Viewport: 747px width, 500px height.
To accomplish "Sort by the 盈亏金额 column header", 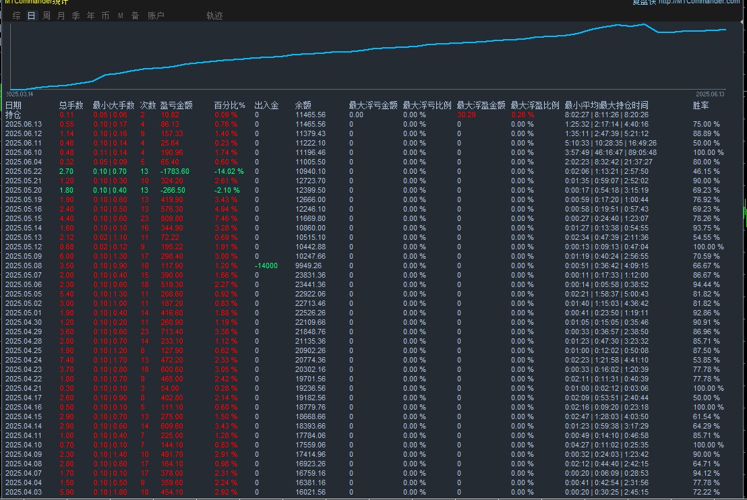I will pyautogui.click(x=176, y=105).
